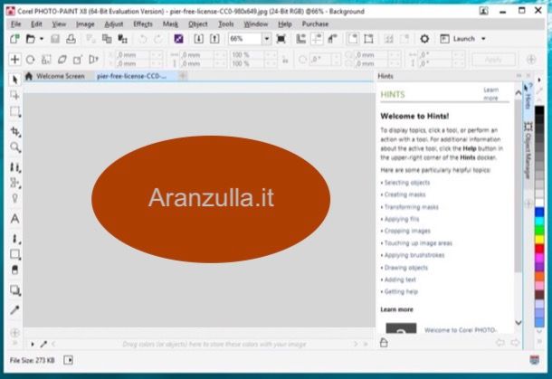
Task: Follow the Getting help hint link
Action: pos(401,292)
